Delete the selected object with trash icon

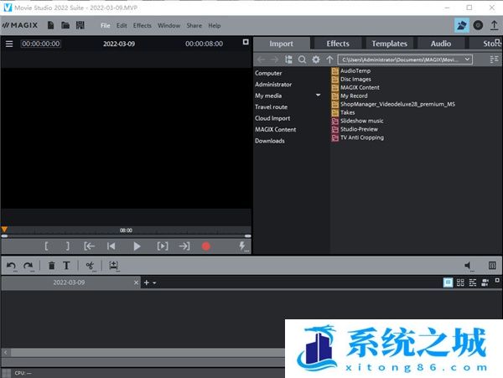(51, 266)
